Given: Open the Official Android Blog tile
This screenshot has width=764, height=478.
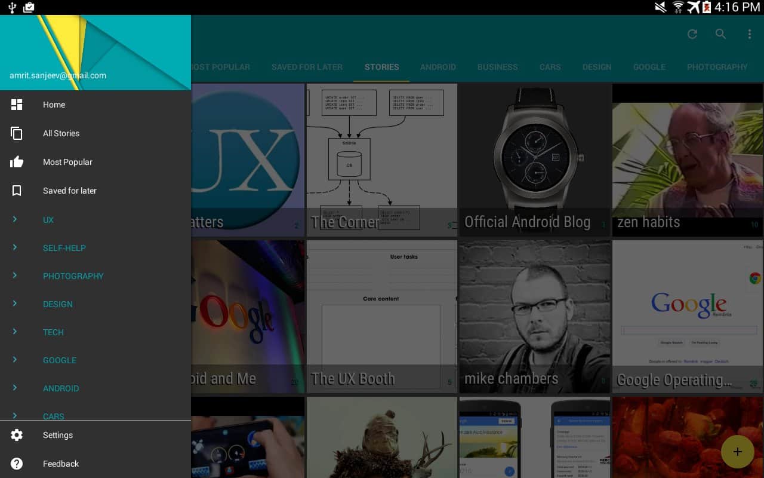Looking at the screenshot, I should point(534,160).
